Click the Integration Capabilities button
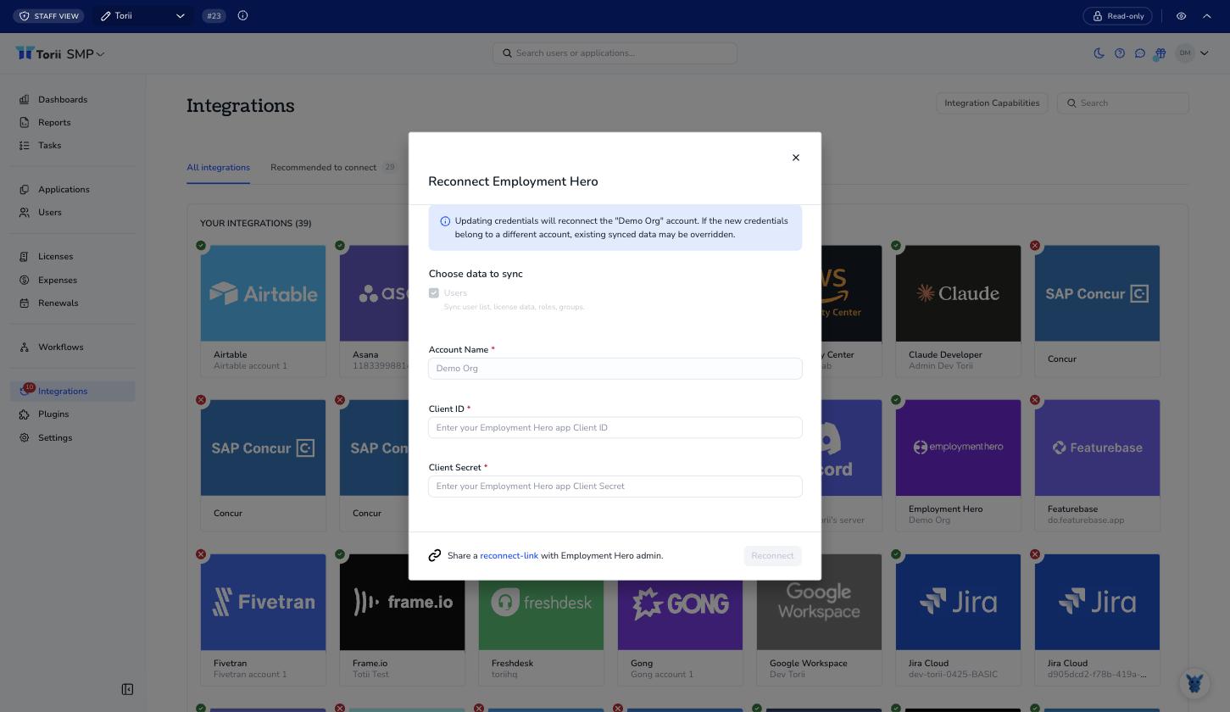 pyautogui.click(x=992, y=103)
